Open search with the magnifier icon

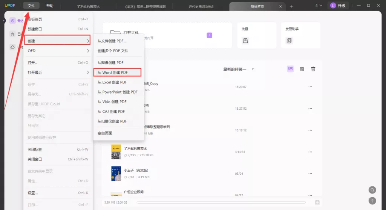tap(372, 190)
